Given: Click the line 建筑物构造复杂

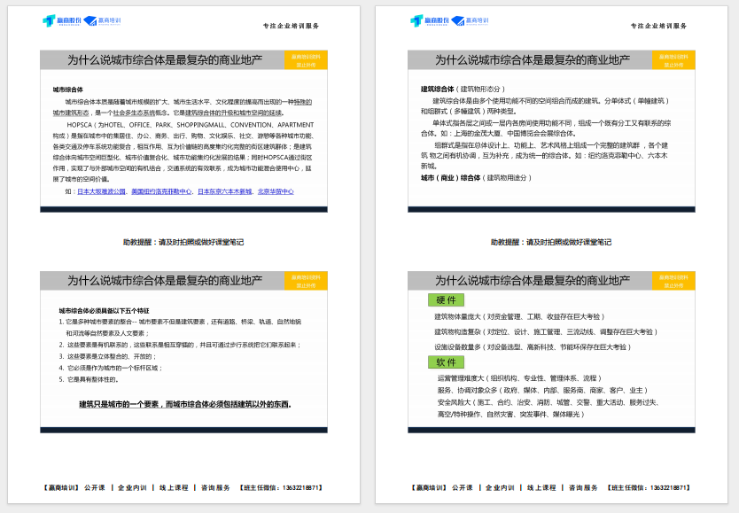Looking at the screenshot, I should (x=546, y=331).
